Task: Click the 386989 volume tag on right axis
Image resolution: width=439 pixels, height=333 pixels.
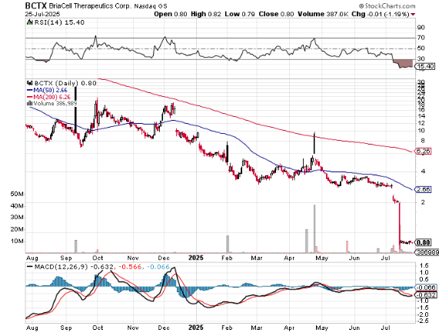Action: (x=427, y=252)
